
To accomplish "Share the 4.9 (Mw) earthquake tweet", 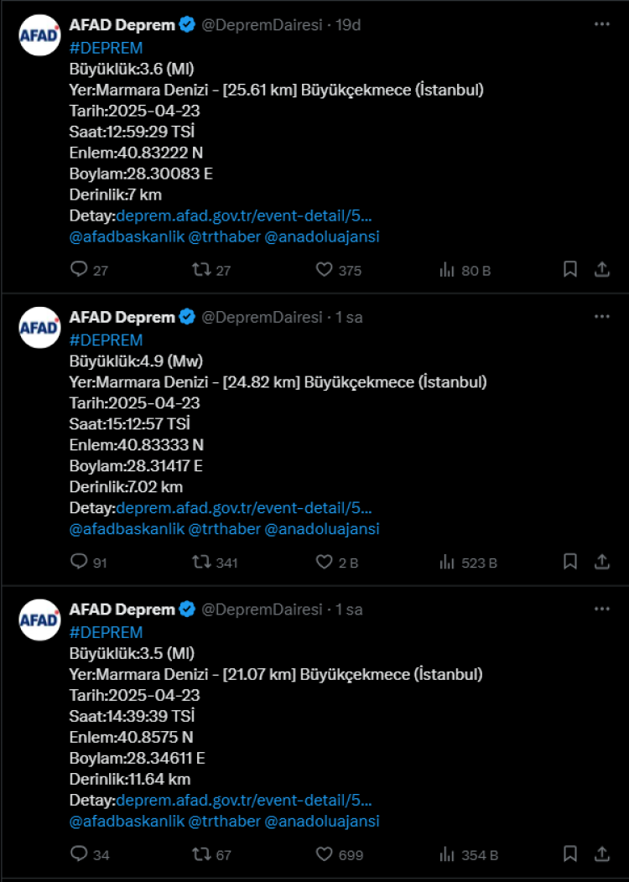I will tap(601, 563).
